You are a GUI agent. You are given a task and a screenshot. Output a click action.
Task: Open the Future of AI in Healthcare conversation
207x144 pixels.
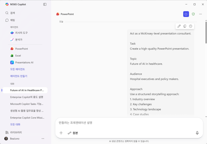click(25, 90)
